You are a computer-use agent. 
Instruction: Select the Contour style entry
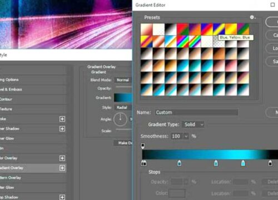[33, 99]
